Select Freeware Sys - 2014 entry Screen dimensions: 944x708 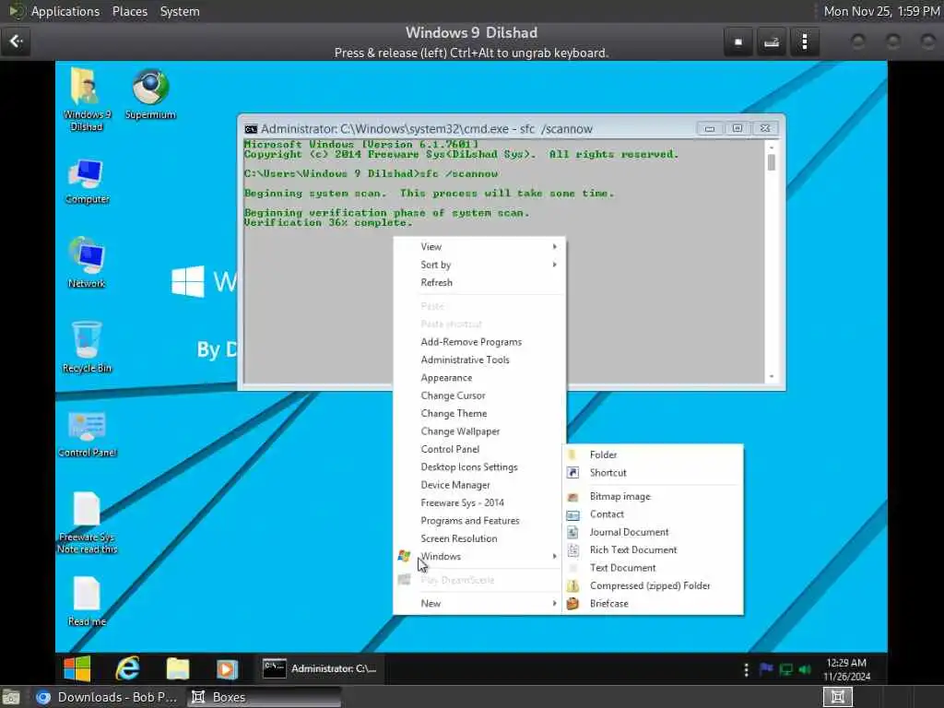(479, 502)
